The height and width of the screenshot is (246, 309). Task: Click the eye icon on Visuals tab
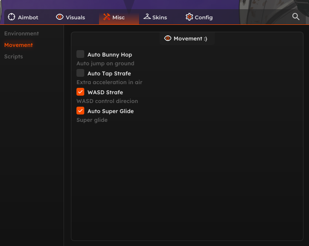click(x=60, y=17)
